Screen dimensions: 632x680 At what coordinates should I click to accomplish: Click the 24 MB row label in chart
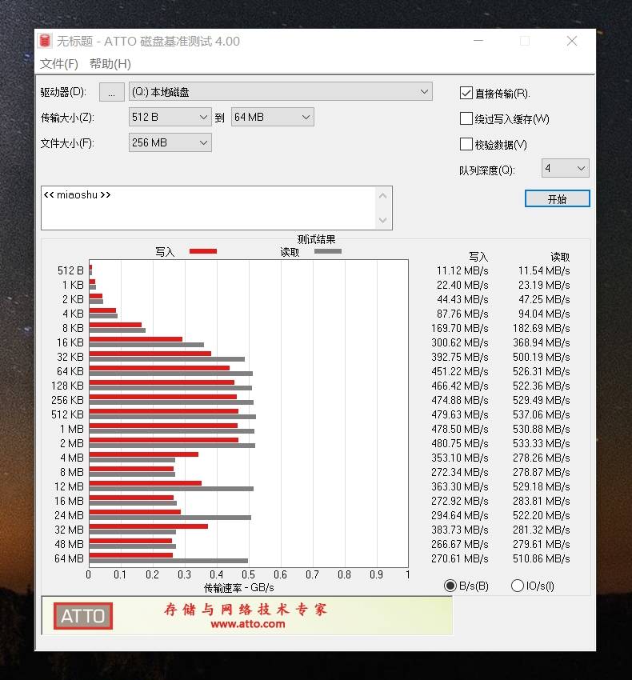pos(69,515)
